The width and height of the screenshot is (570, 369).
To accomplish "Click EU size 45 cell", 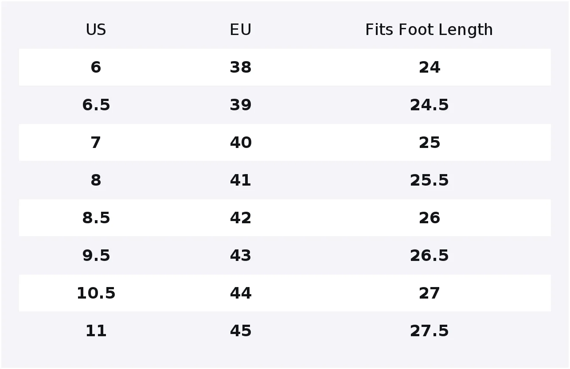I will (x=241, y=331).
